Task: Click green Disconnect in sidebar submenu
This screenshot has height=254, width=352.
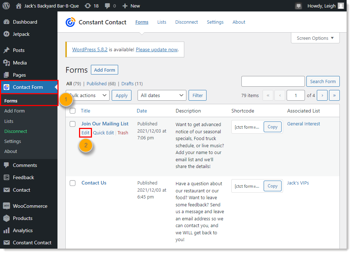Action: [x=16, y=131]
